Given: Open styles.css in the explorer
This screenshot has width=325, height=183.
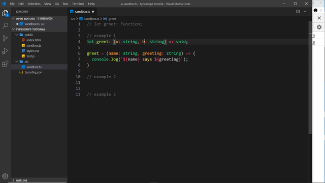Looking at the screenshot, I should 32,51.
